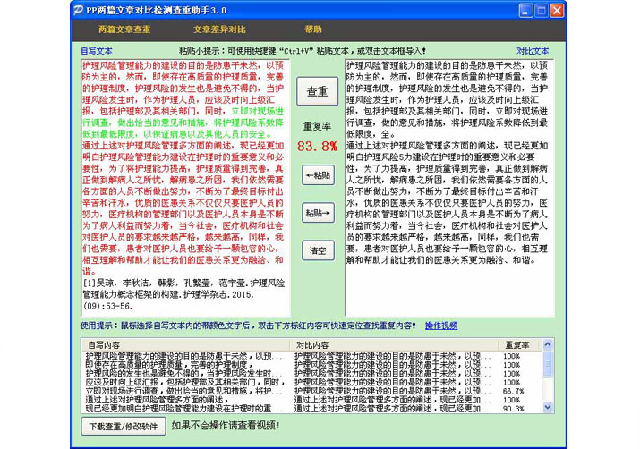640x449 pixels.
Task: Click the results list scroll-down arrow
Action: (548, 407)
